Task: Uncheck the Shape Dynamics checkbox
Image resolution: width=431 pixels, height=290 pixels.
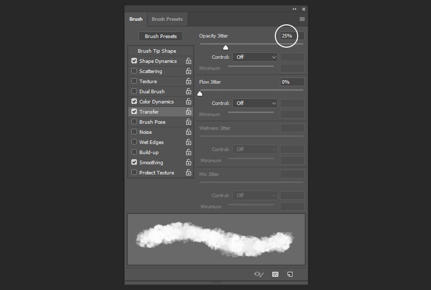Action: pyautogui.click(x=134, y=61)
